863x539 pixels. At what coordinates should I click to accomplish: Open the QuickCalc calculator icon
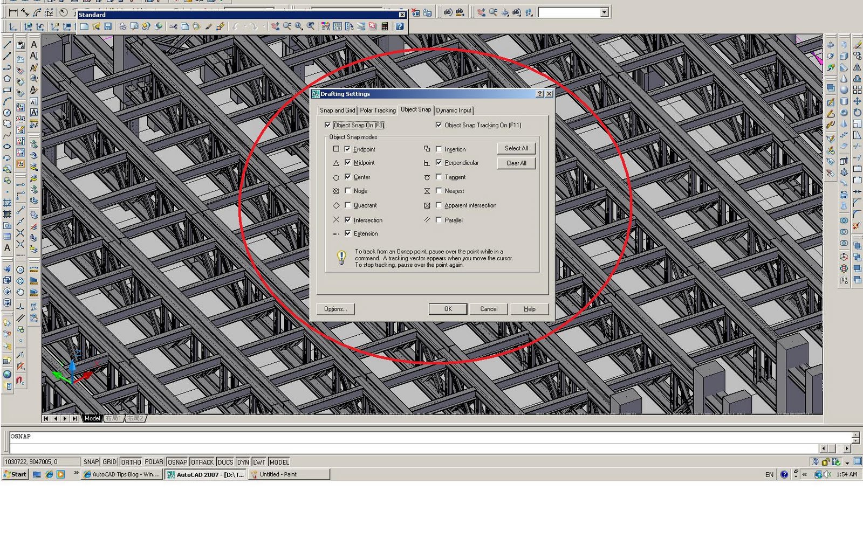click(x=385, y=26)
